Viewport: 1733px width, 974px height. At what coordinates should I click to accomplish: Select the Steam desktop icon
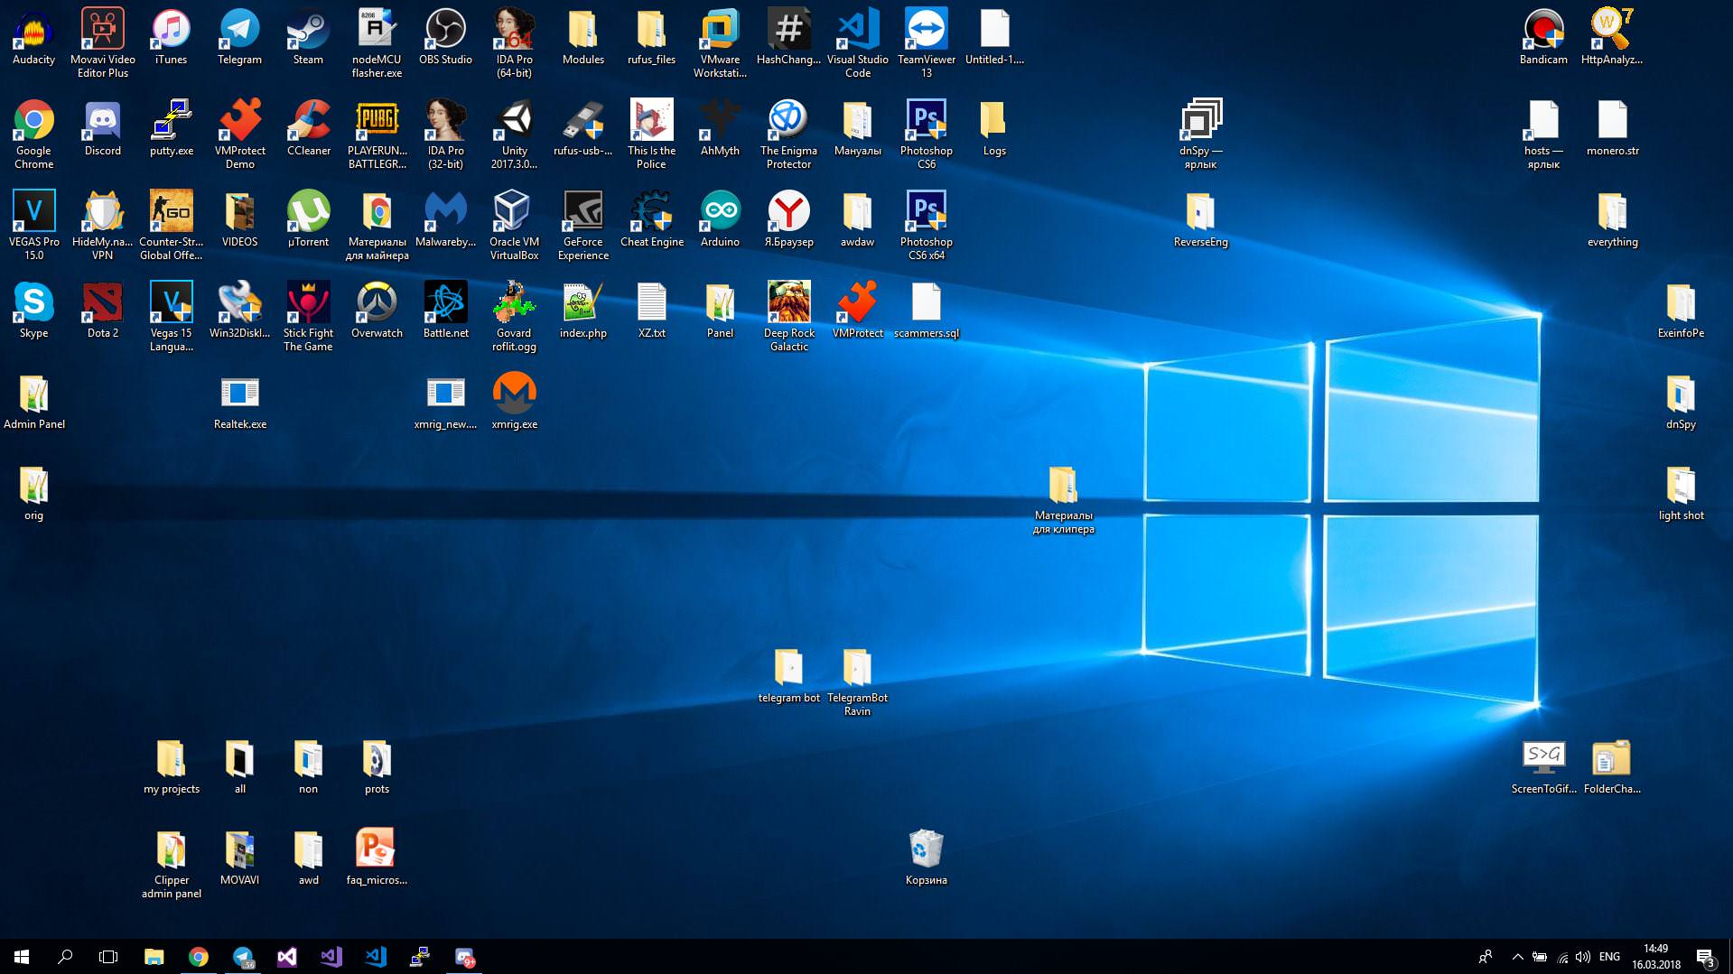click(308, 38)
